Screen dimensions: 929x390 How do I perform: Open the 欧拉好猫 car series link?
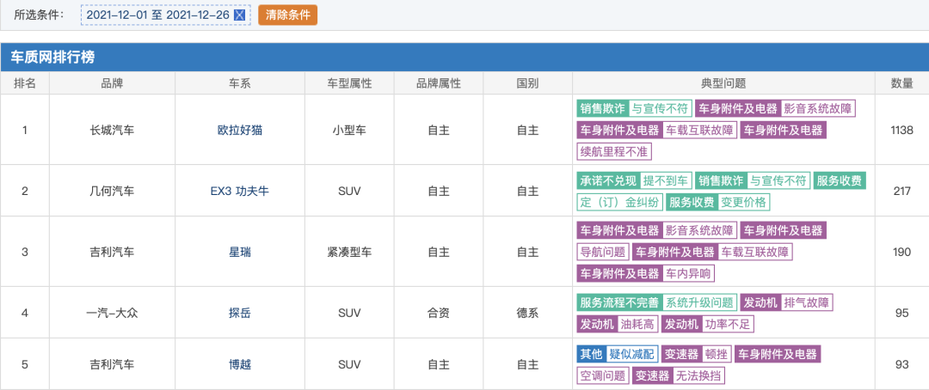(x=239, y=131)
